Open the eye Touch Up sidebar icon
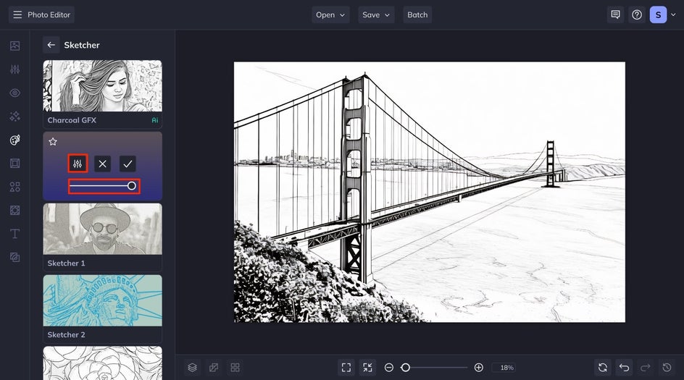 [x=14, y=93]
